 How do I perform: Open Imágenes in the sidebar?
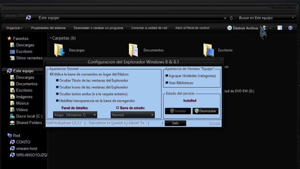click(21, 97)
